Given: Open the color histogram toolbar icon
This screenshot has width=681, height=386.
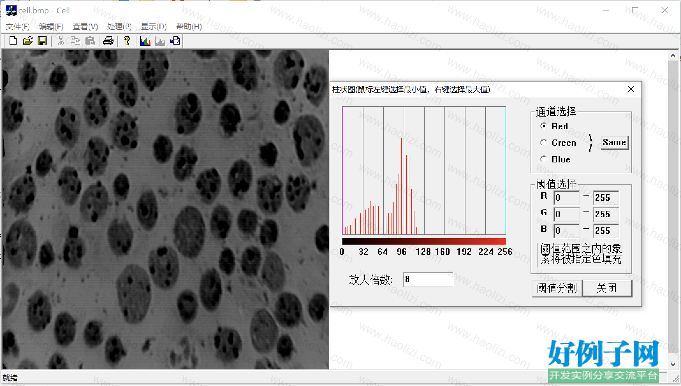Looking at the screenshot, I should tap(145, 41).
